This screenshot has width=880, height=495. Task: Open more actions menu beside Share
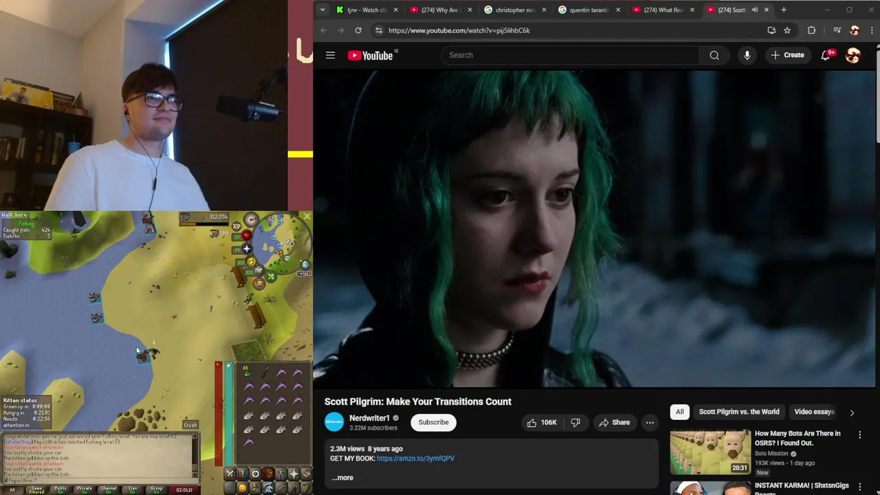[650, 423]
